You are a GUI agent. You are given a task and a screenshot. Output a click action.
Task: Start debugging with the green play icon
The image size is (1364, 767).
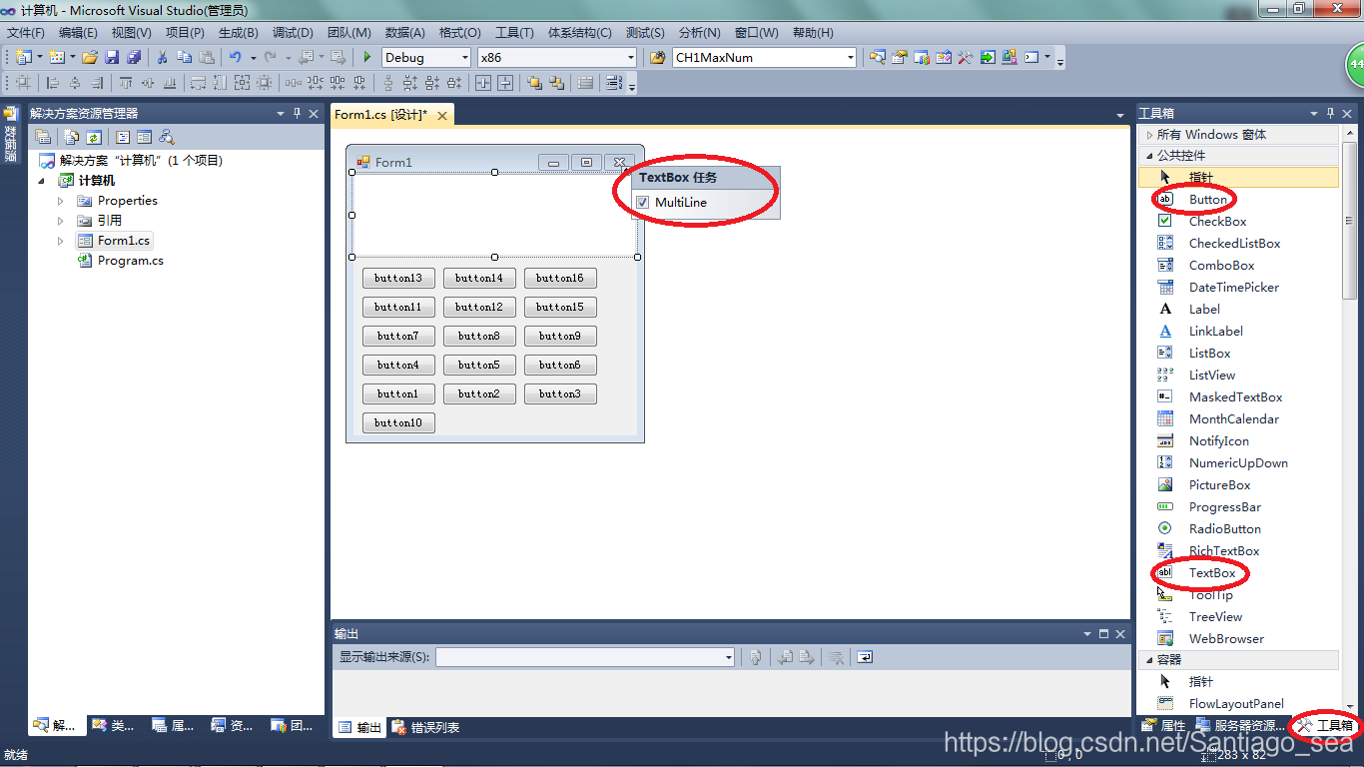coord(367,57)
